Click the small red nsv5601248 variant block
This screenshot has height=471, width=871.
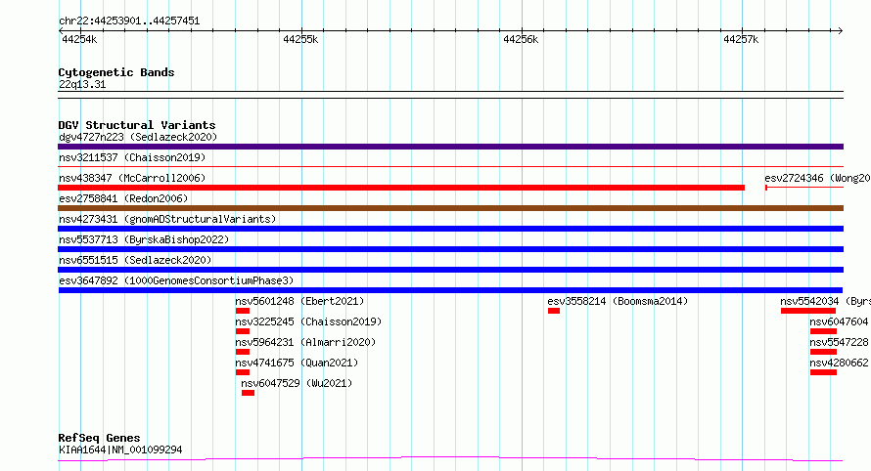pyautogui.click(x=243, y=311)
